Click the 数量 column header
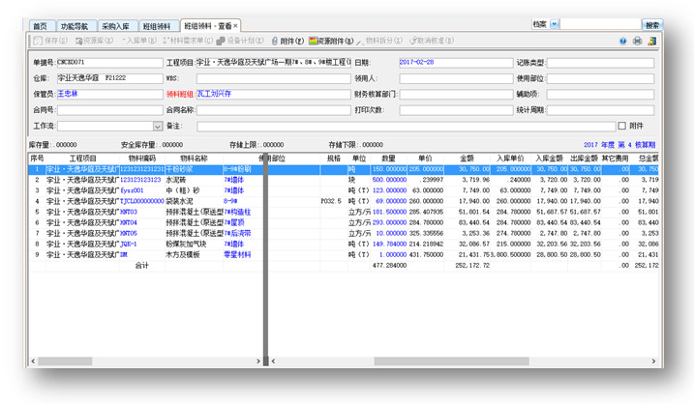Viewport: 694px width, 404px height. pos(388,159)
